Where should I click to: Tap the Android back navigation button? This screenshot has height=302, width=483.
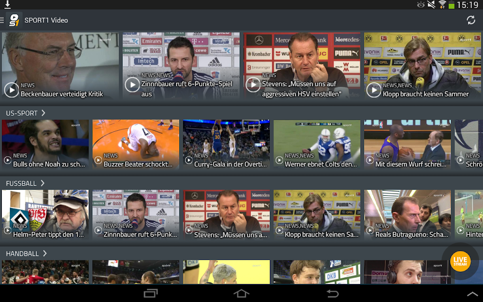pyautogui.click(x=333, y=294)
